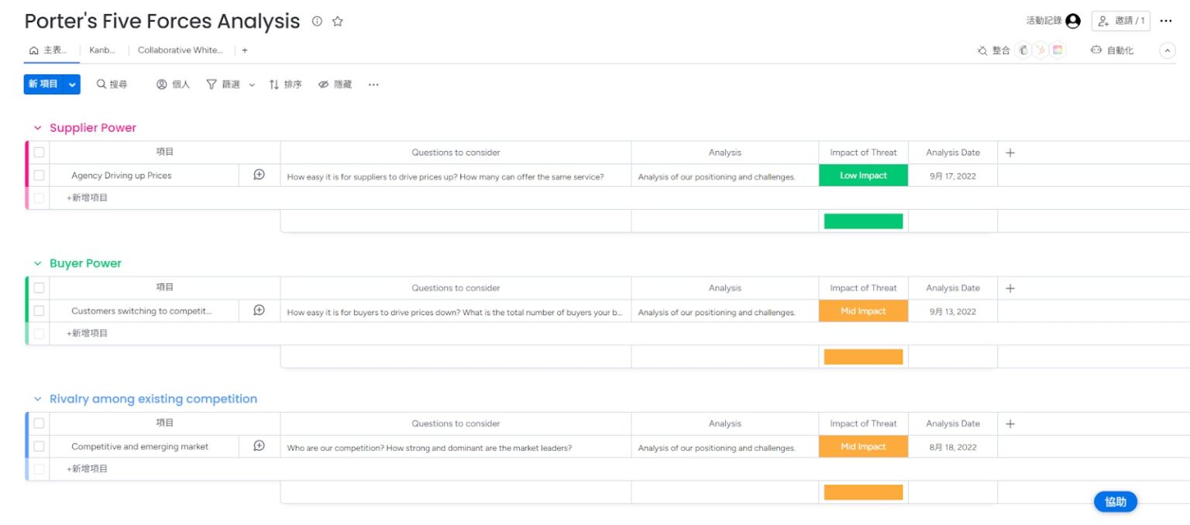Switch to the Kanban view tab
This screenshot has height=525, width=1190.
tap(102, 50)
